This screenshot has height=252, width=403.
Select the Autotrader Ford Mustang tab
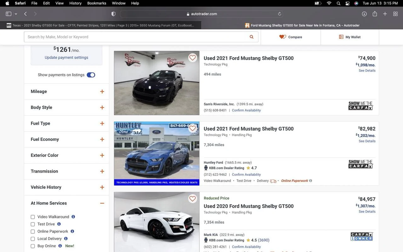pos(302,26)
